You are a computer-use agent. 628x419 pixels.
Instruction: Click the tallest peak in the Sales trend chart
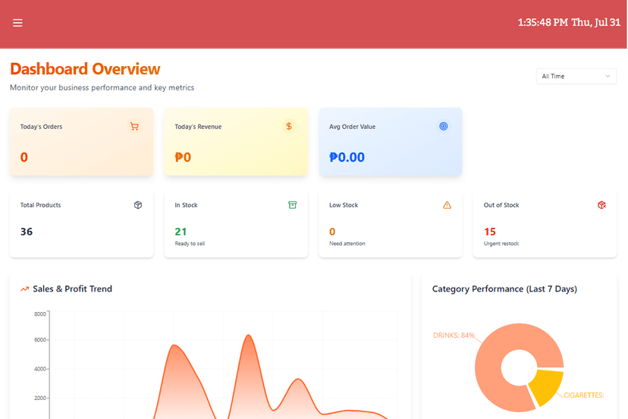(x=247, y=336)
